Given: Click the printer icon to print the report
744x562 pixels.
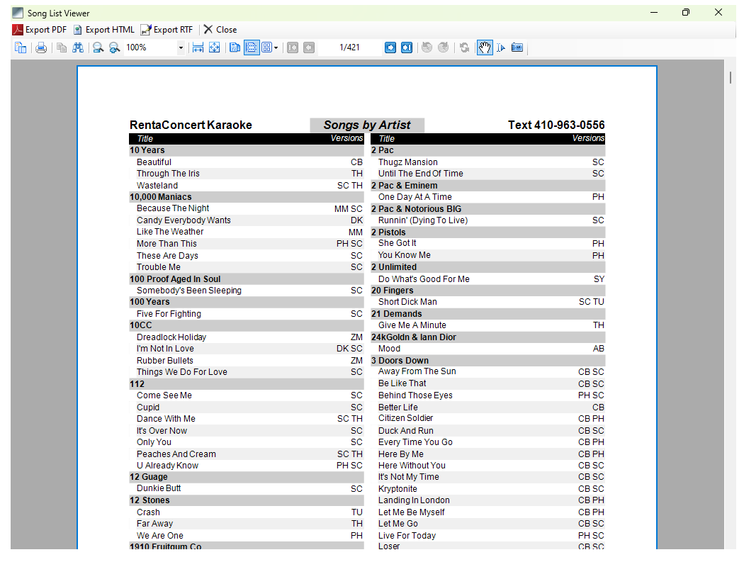Looking at the screenshot, I should pos(41,47).
